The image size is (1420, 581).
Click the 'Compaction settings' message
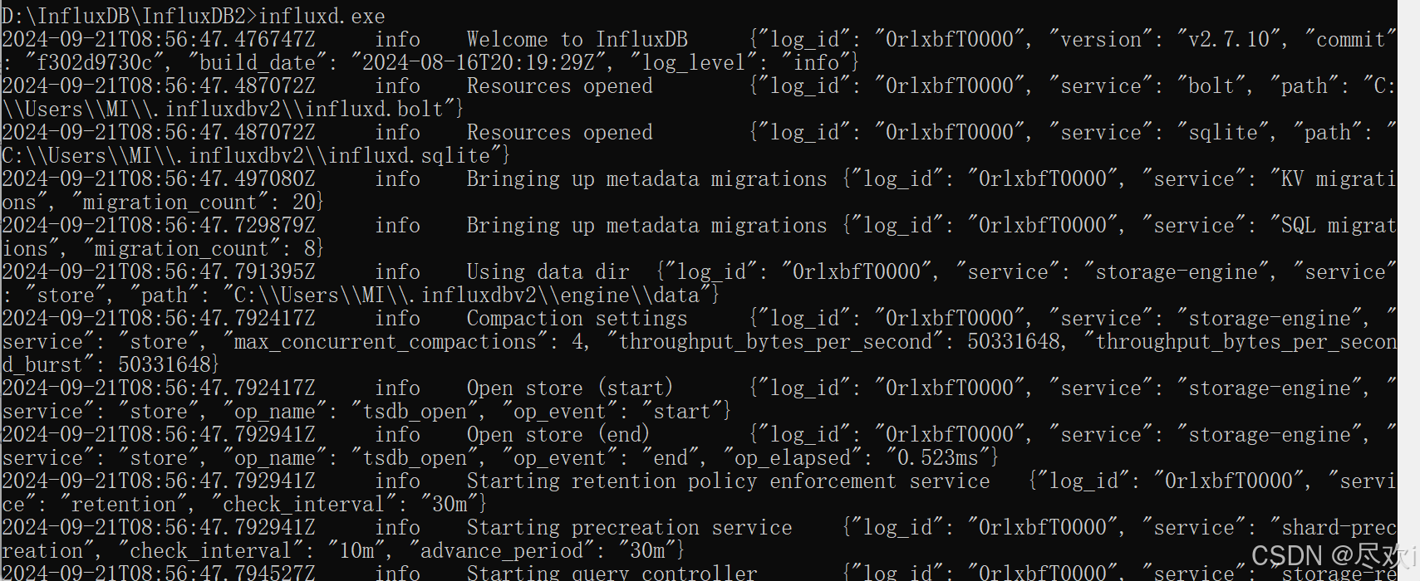pos(577,318)
